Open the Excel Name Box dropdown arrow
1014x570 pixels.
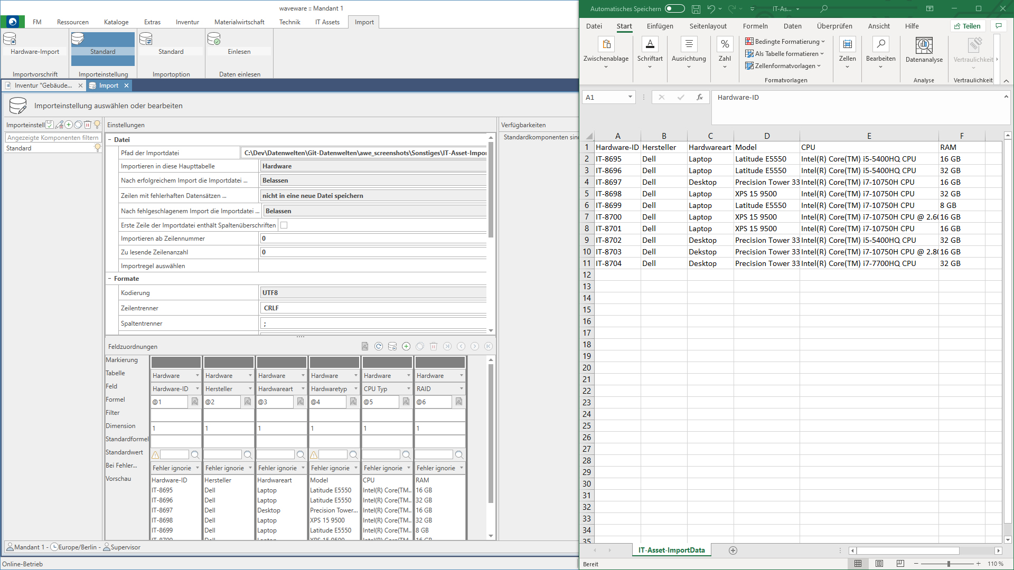630,97
